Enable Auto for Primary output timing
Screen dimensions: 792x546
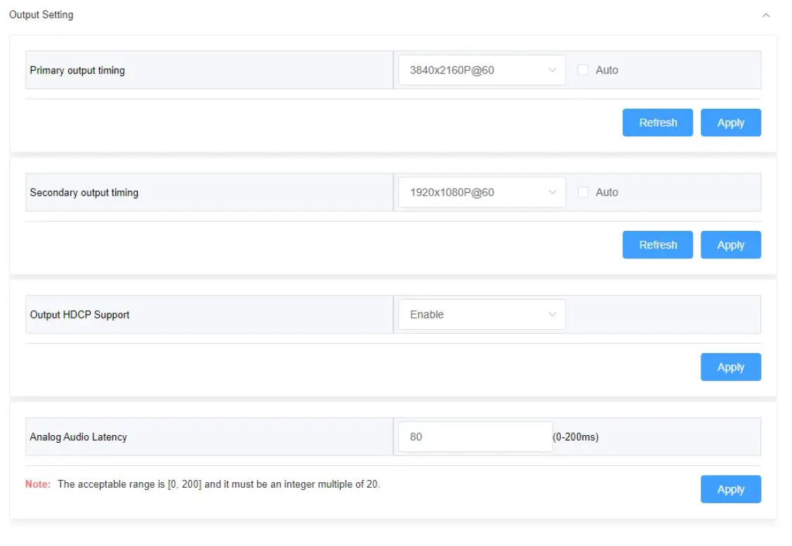click(x=583, y=70)
